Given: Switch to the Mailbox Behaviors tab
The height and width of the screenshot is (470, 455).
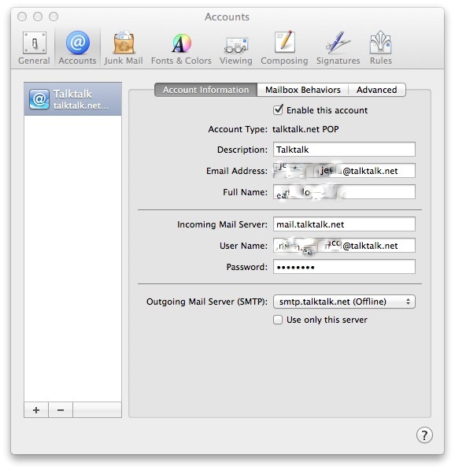Looking at the screenshot, I should (x=303, y=90).
